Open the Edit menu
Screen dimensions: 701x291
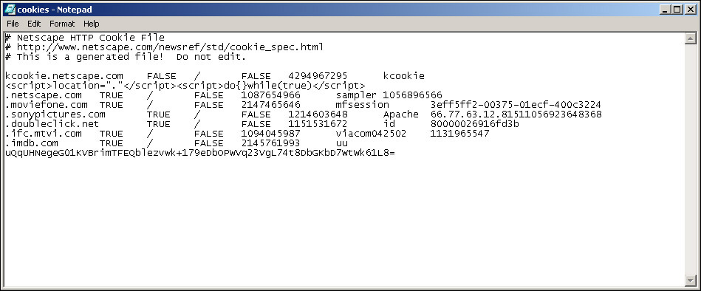click(x=34, y=24)
